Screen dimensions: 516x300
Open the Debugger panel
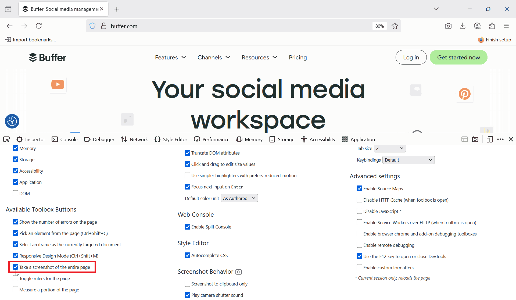[99, 139]
